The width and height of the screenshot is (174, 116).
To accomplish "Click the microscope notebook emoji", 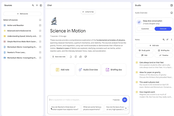I will coord(54,21).
